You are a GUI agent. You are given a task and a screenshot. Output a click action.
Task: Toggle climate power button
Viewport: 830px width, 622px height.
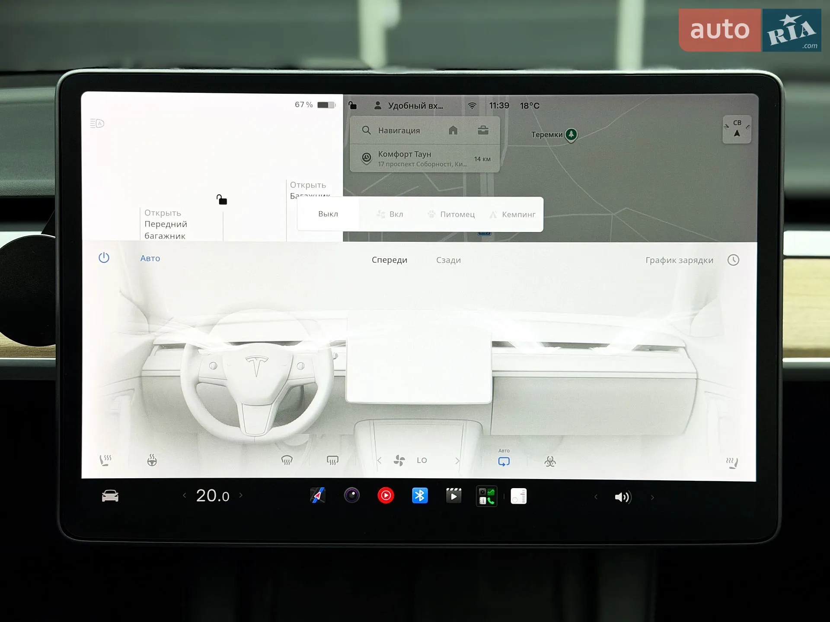[x=104, y=258]
